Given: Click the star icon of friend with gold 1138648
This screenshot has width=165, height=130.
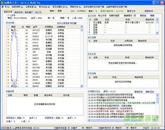Looking at the screenshot, I should (8, 83).
